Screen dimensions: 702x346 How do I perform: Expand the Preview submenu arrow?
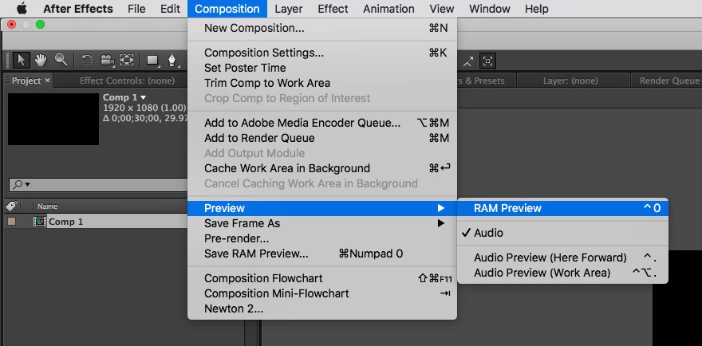[441, 208]
